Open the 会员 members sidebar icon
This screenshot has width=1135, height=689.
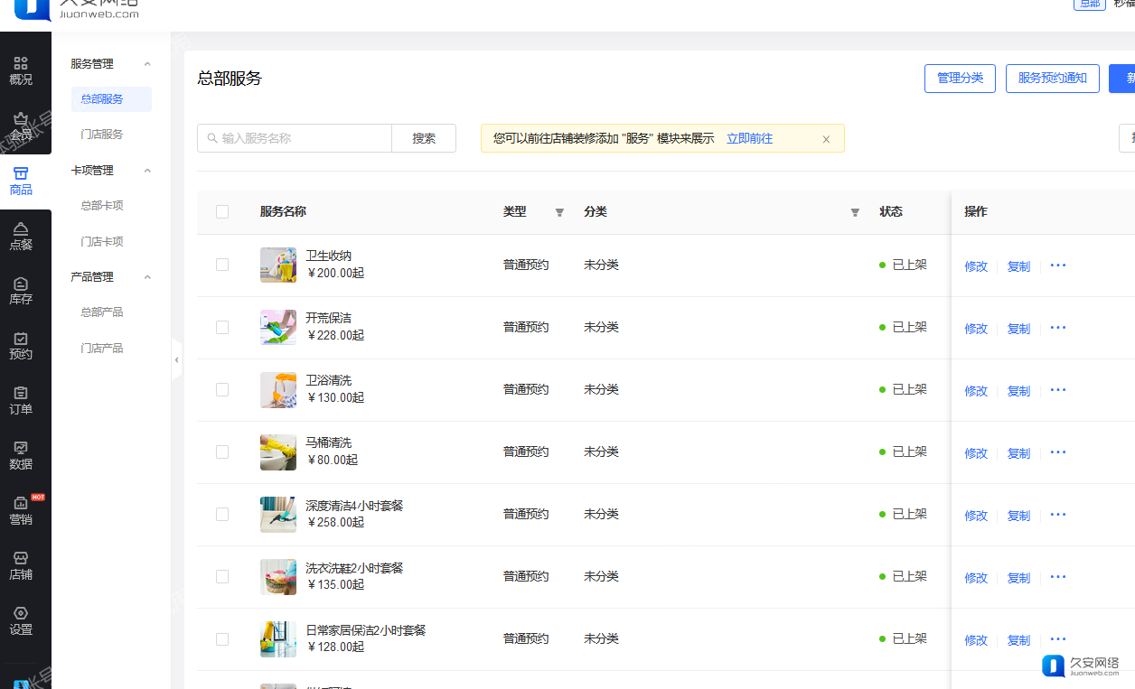[21, 126]
